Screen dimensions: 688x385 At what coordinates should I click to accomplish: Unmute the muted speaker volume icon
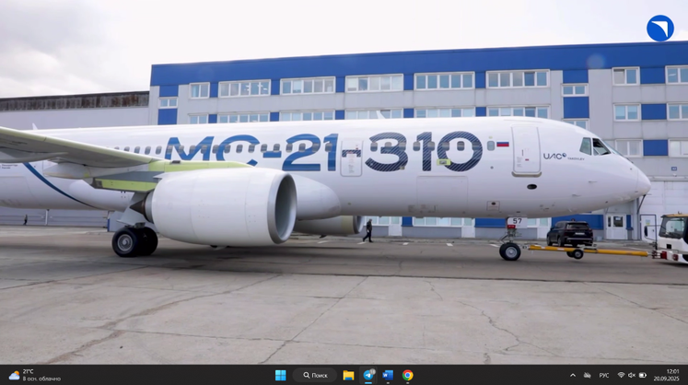point(632,375)
